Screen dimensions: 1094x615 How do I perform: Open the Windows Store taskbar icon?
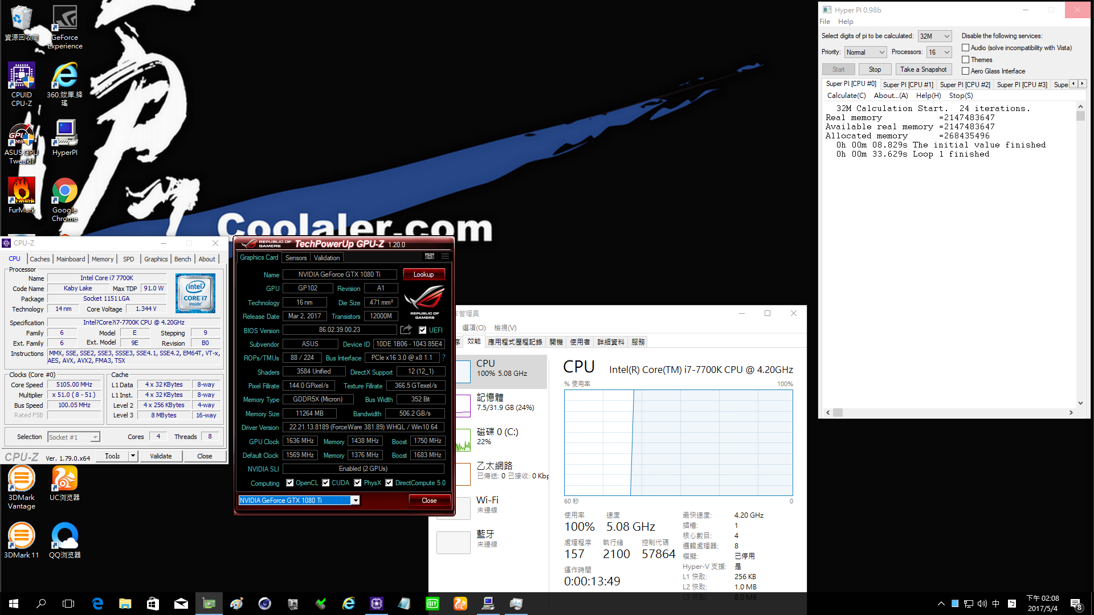[x=153, y=604]
